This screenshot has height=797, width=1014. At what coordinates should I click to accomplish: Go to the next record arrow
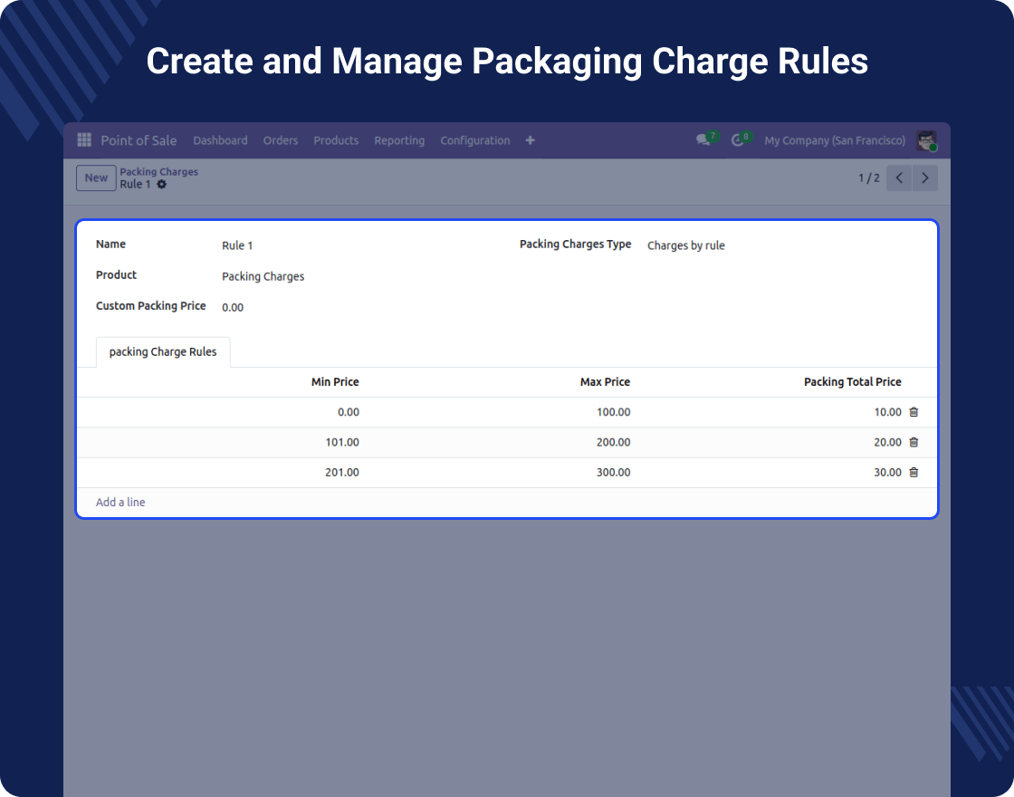coord(924,178)
